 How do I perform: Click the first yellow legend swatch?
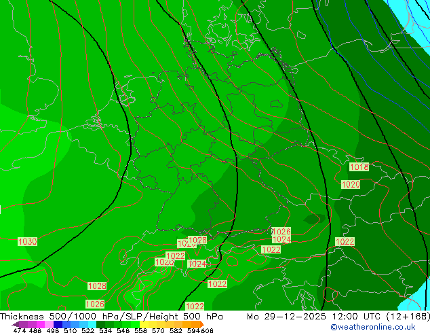coord(144,324)
